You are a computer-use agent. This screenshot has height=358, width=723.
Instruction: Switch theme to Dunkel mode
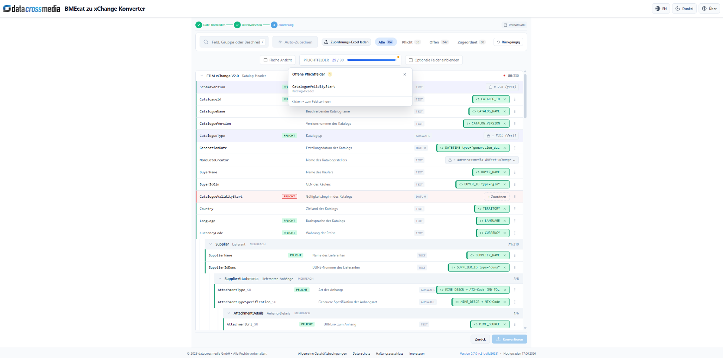684,9
